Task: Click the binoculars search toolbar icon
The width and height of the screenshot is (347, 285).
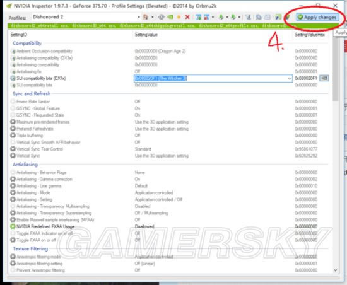Action: 259,17
